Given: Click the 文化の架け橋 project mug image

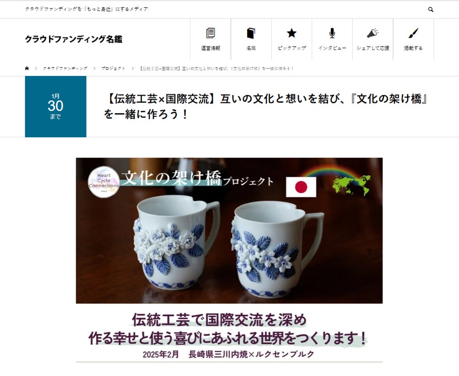Looking at the screenshot, I should point(229,231).
